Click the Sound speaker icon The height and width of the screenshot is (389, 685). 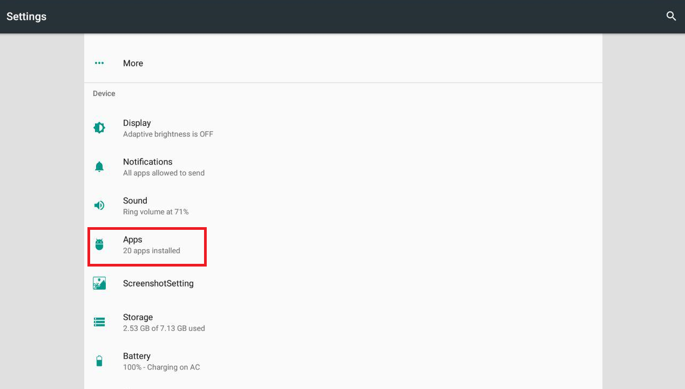click(x=99, y=206)
